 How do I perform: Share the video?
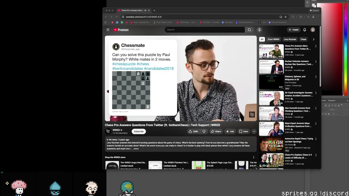pos(216,131)
